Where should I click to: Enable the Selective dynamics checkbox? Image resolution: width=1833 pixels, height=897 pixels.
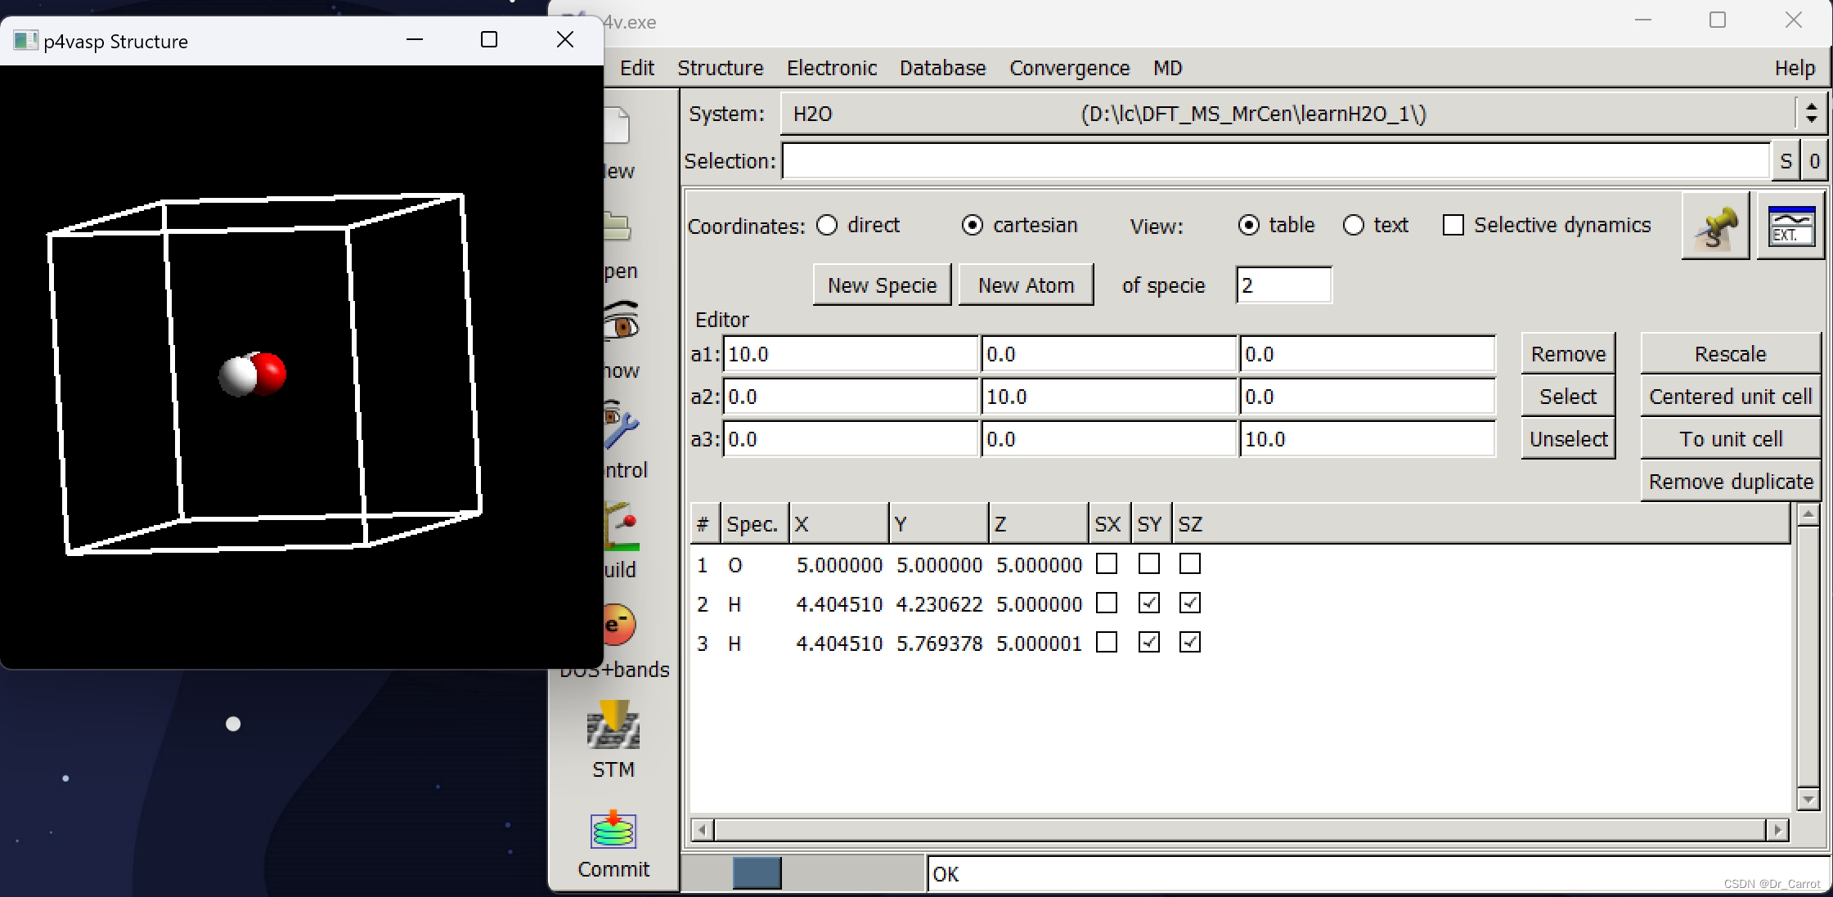[x=1453, y=225]
